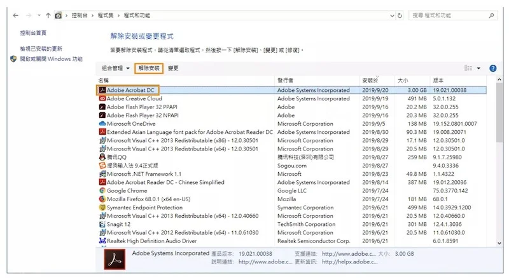This screenshot has height=278, width=509.
Task: Select Adobe Acrobat Reader DC - Chinese Simplified
Action: (x=291, y=182)
